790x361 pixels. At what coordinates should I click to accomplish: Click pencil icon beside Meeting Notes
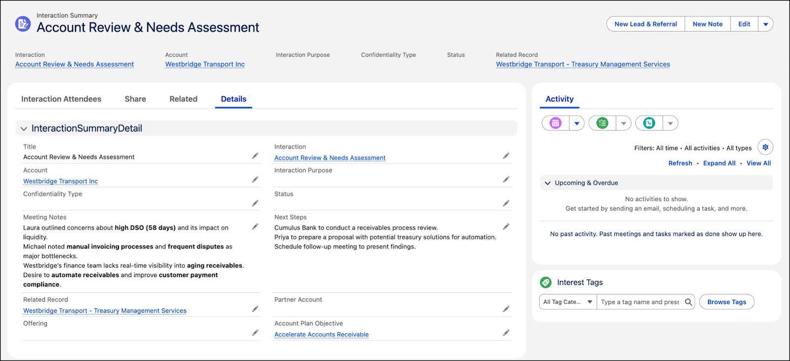tap(255, 227)
